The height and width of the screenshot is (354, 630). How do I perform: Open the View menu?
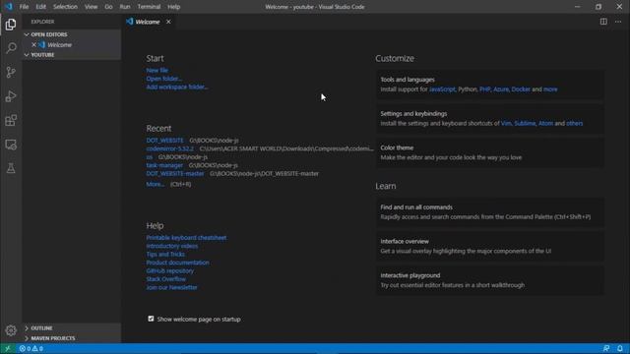pyautogui.click(x=91, y=7)
